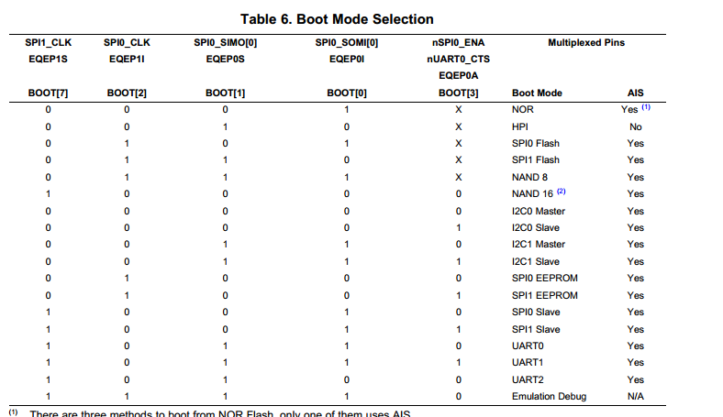
Task: Select the BOOT[7] column label
Action: coord(48,93)
